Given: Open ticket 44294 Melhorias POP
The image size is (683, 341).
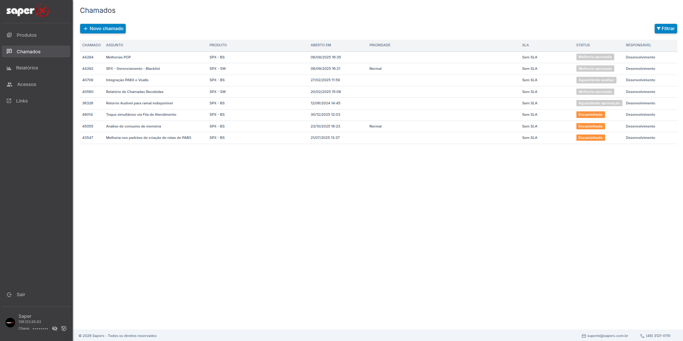Looking at the screenshot, I should point(118,57).
